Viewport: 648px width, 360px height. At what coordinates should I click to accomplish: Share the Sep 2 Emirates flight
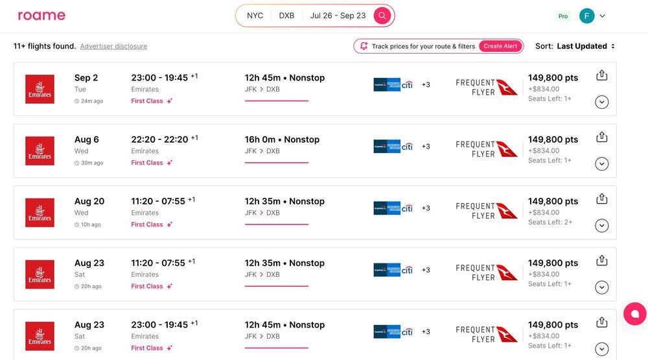[x=601, y=75]
